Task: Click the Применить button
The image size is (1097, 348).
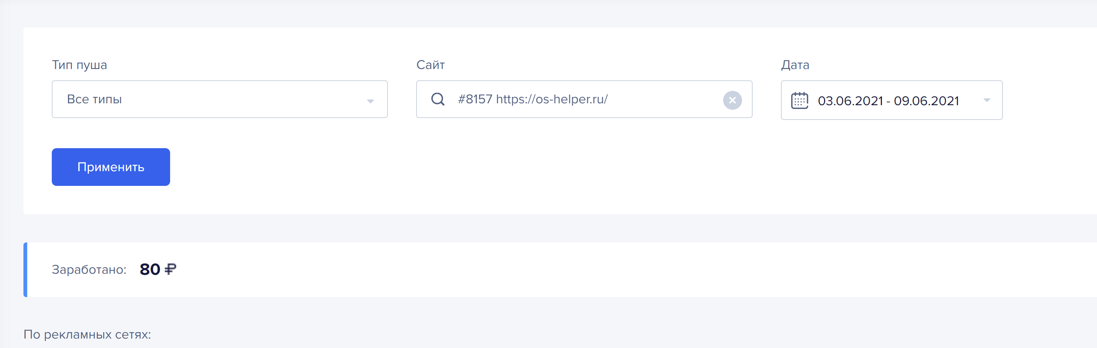Action: coord(111,167)
